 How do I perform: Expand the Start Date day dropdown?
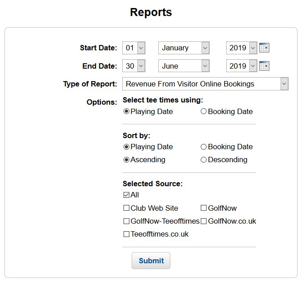coord(134,48)
